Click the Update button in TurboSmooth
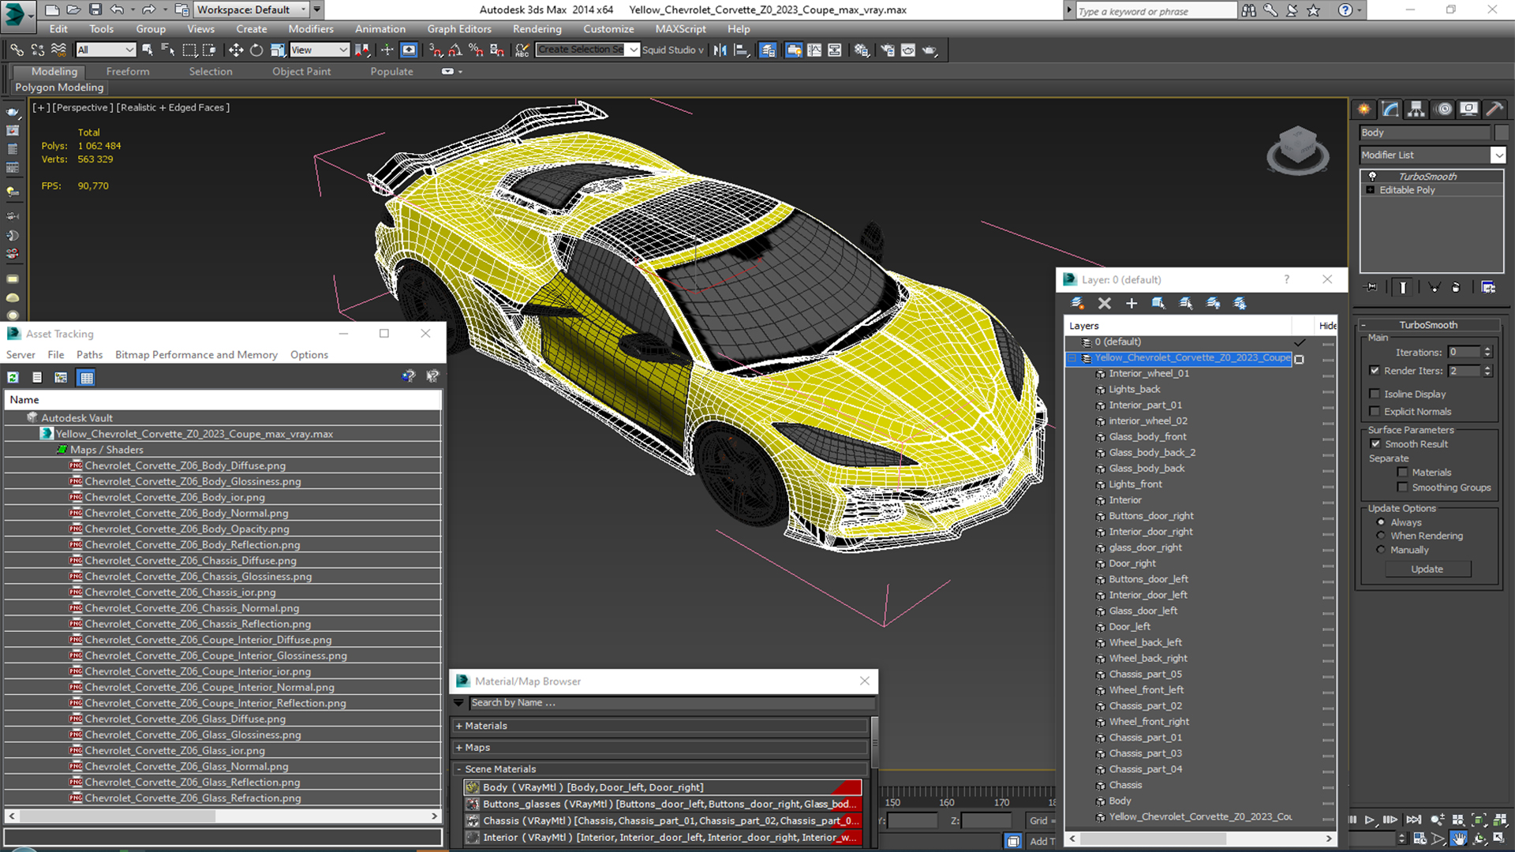 click(x=1427, y=570)
